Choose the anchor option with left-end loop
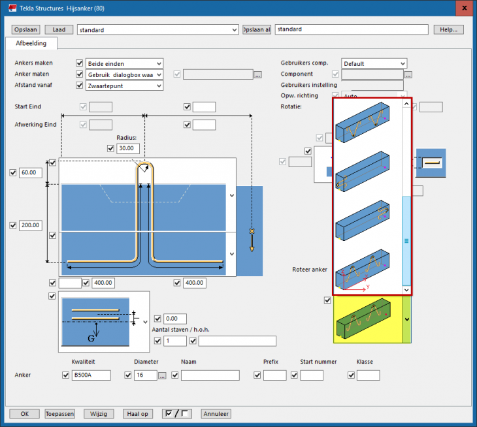Viewport: 477px width, 427px height. pyautogui.click(x=363, y=170)
